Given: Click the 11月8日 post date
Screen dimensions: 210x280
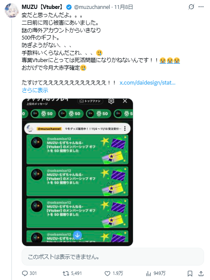Looking at the screenshot, I should click(x=124, y=7).
